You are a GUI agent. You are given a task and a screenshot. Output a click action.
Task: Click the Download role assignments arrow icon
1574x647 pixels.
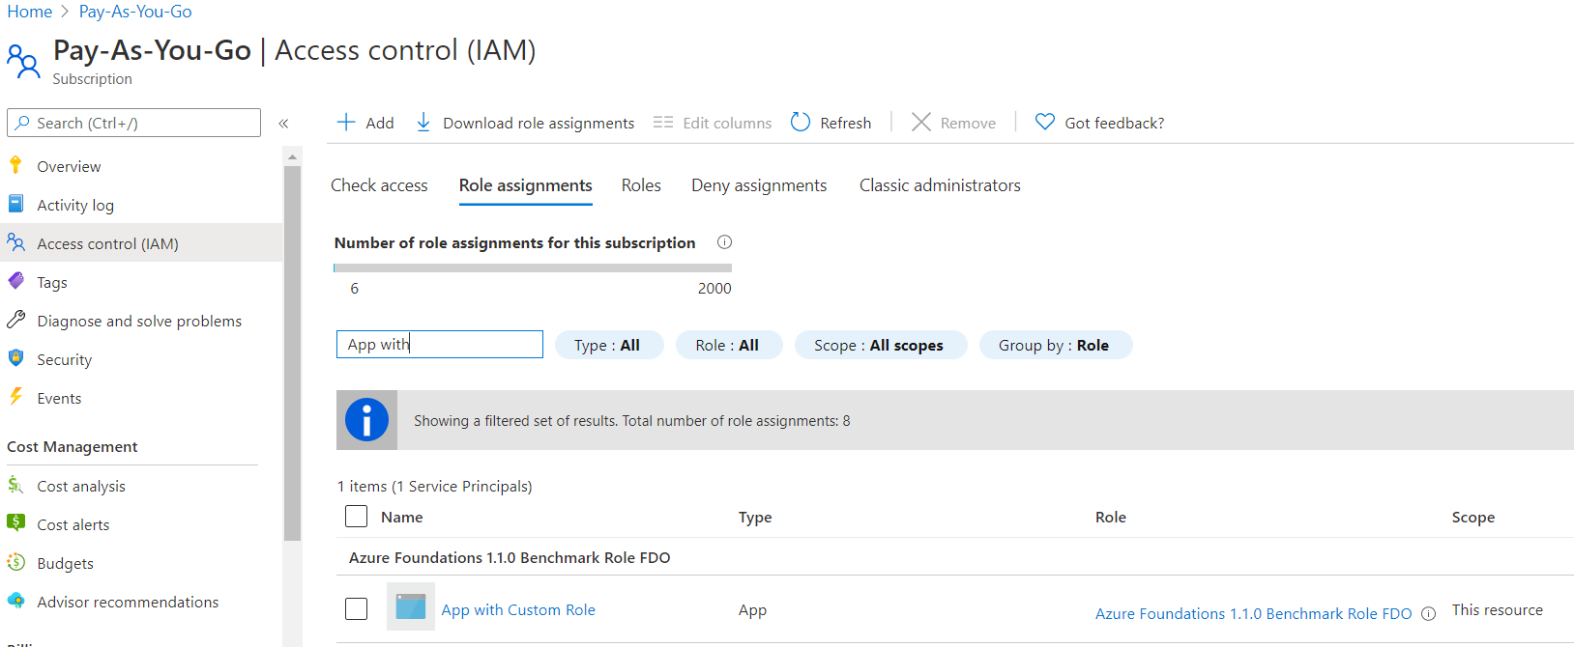click(423, 123)
